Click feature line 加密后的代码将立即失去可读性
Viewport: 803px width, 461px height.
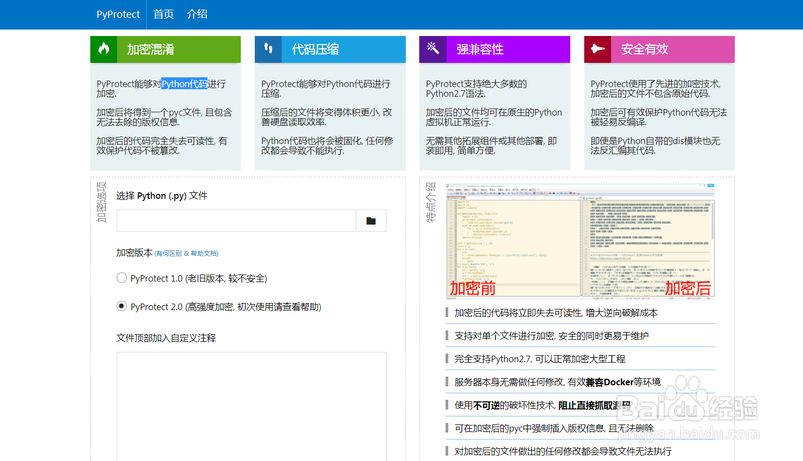point(556,313)
